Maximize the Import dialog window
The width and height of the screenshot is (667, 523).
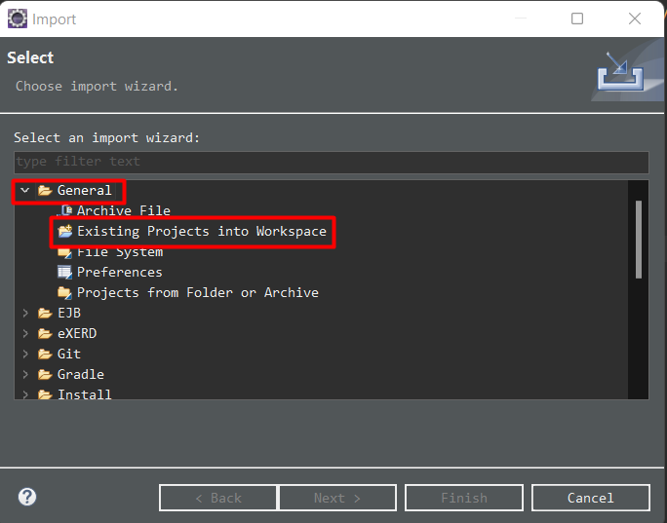coord(577,19)
